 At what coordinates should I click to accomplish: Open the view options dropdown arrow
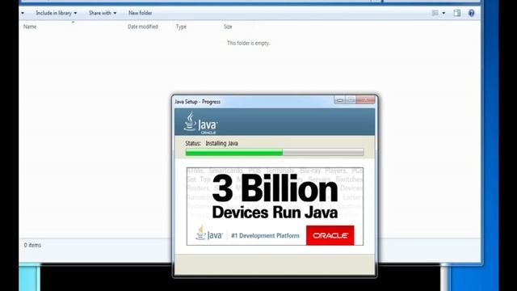(443, 13)
